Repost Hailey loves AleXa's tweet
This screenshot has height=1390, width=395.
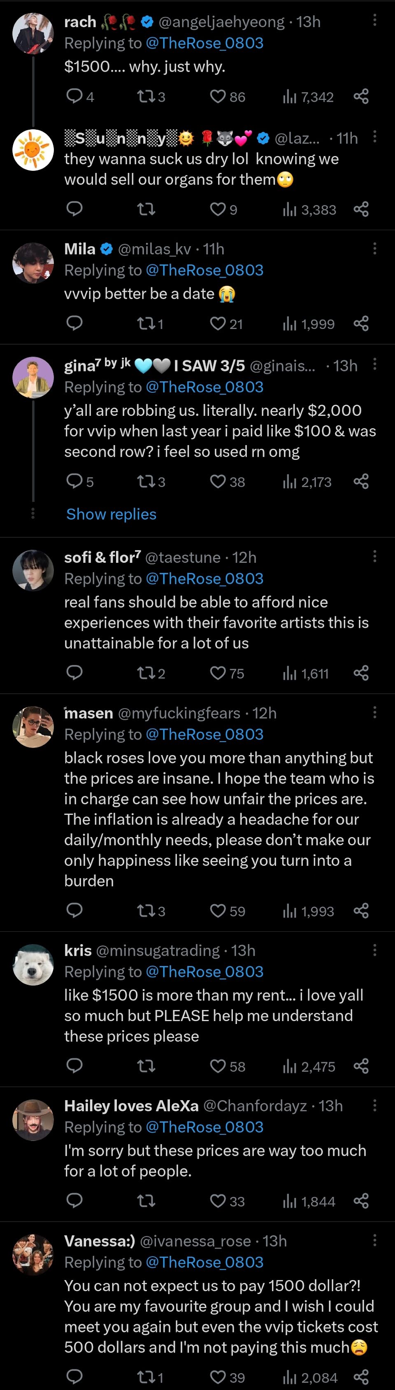click(146, 1201)
